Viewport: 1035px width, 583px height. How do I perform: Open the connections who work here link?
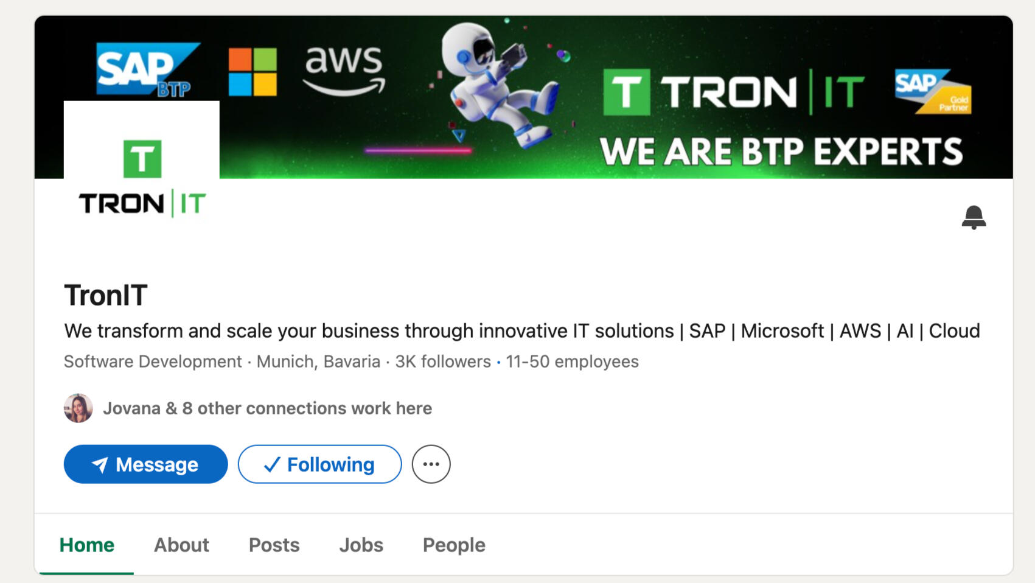click(x=267, y=408)
